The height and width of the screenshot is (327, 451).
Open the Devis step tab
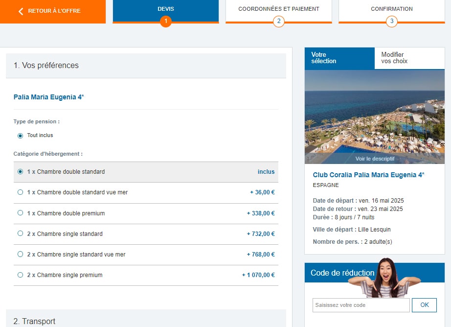coord(166,11)
